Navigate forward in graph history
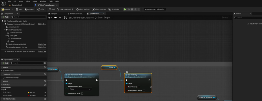Image resolution: width=262 pixels, height=101 pixels. [60, 18]
